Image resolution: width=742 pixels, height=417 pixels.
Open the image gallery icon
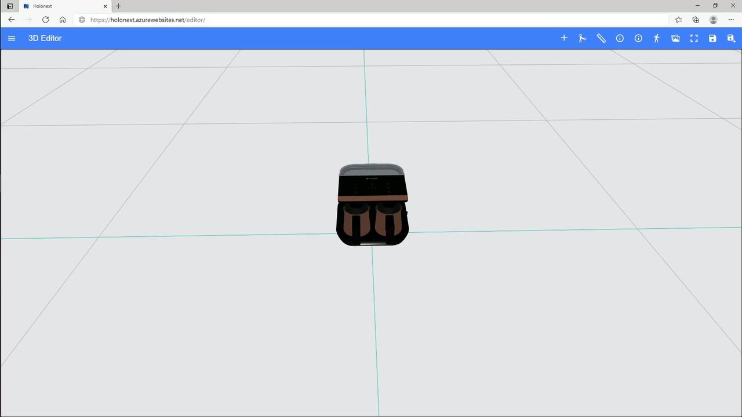(x=675, y=38)
